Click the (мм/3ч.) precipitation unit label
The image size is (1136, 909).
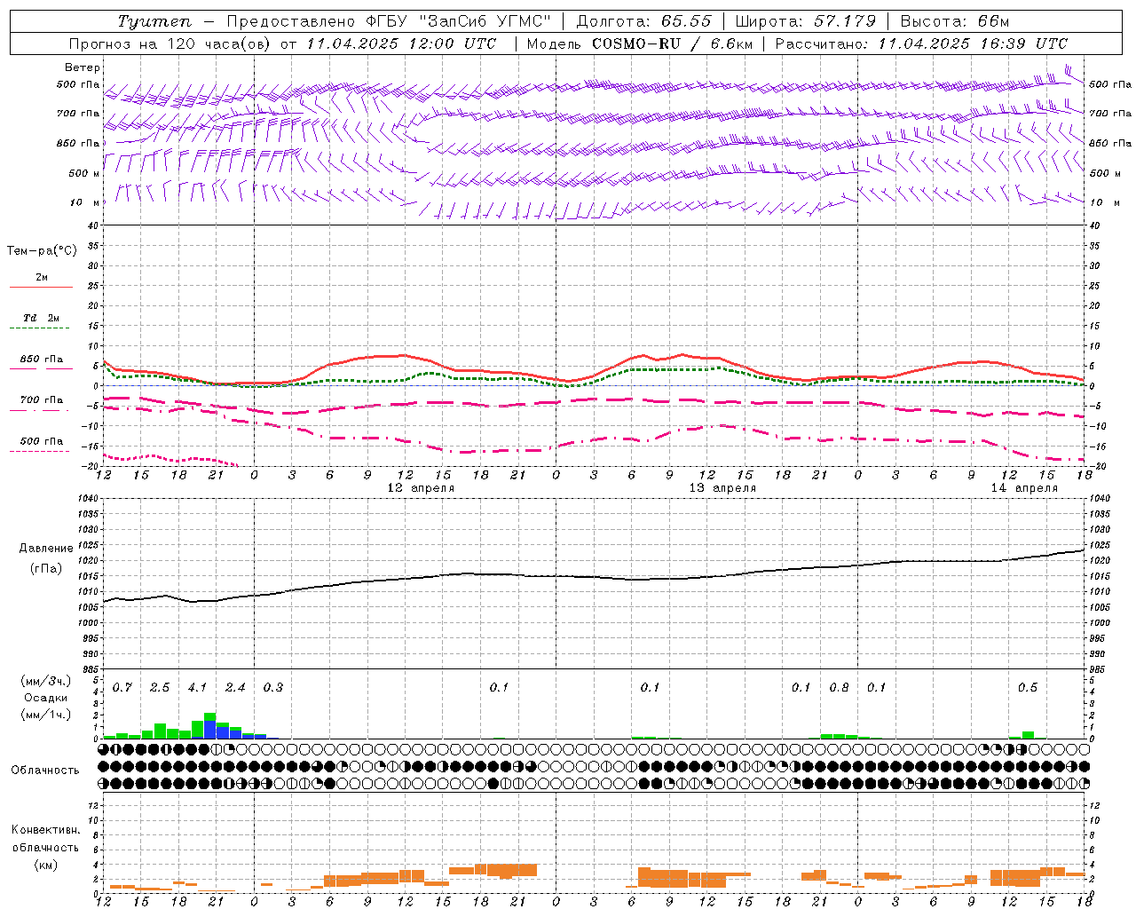46,681
